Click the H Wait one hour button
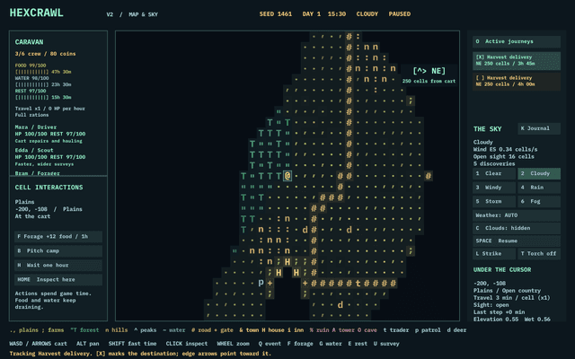Image resolution: width=575 pixels, height=359 pixels. (x=58, y=266)
